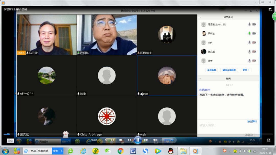
Task: Toggle camera for 谢文斌 in member list
Action: point(254,52)
